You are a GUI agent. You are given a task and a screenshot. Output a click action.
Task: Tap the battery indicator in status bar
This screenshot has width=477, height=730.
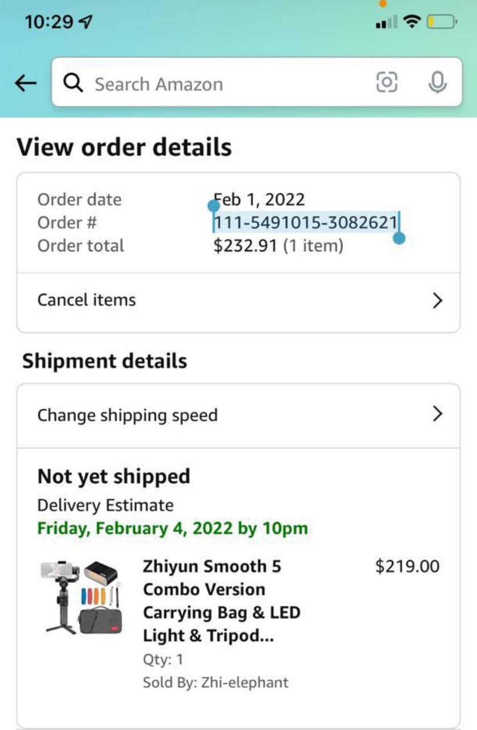click(x=442, y=23)
